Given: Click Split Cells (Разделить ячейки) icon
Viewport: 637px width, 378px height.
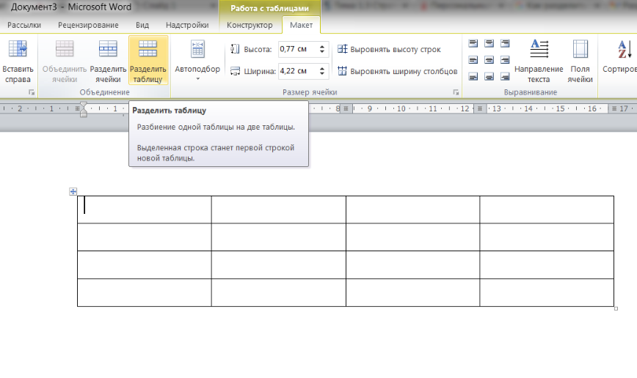Looking at the screenshot, I should (108, 48).
